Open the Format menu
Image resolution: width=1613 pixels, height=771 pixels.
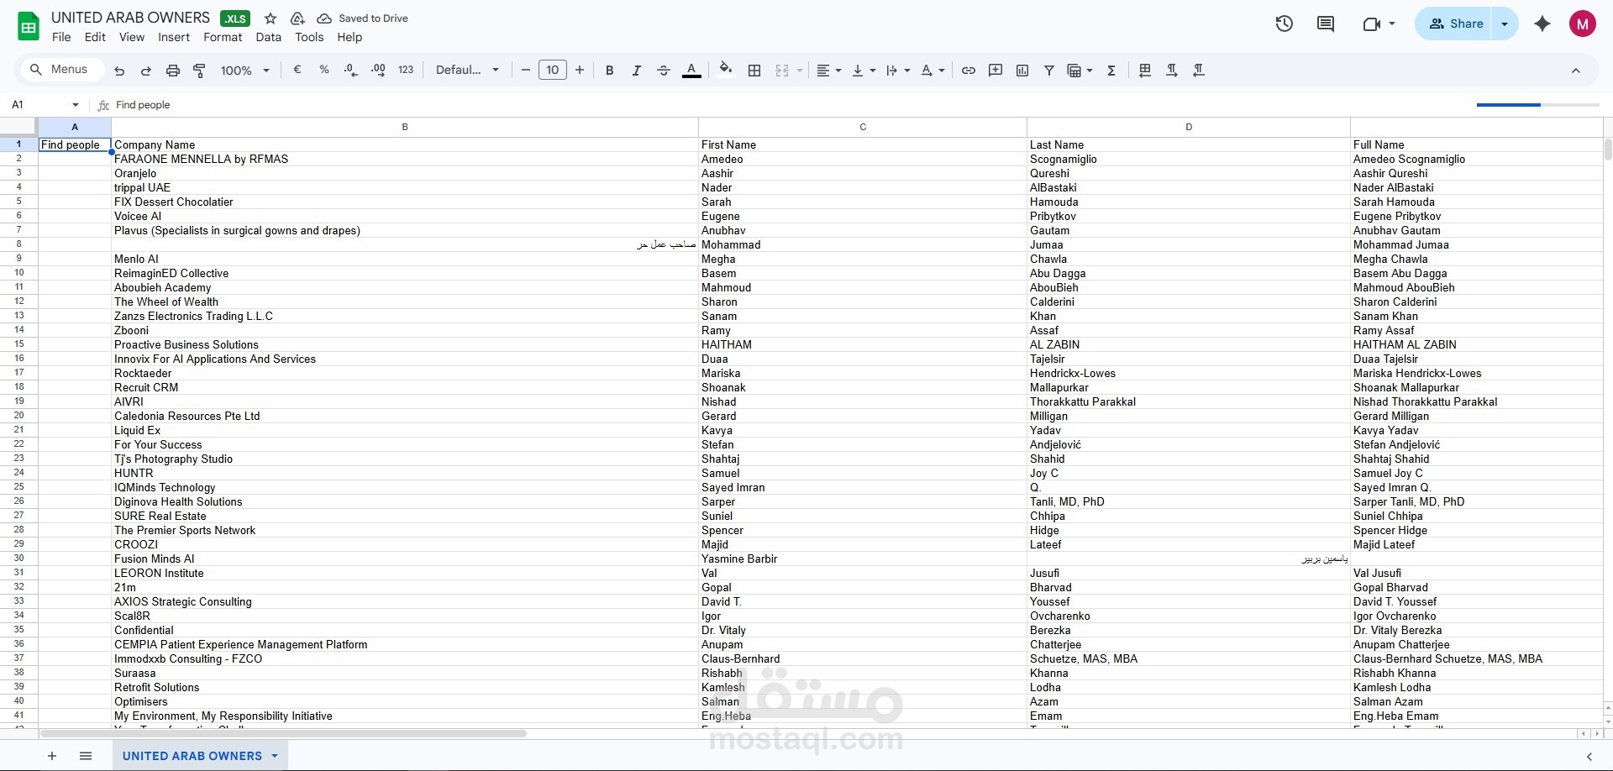223,37
